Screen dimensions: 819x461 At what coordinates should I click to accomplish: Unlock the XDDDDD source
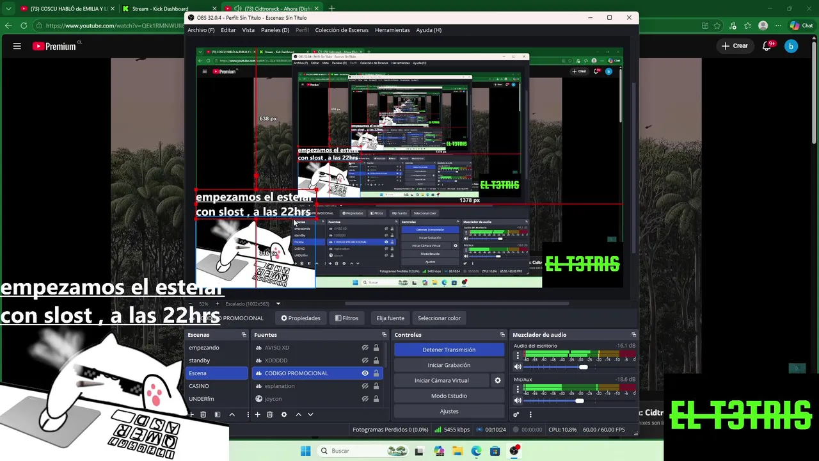(376, 360)
